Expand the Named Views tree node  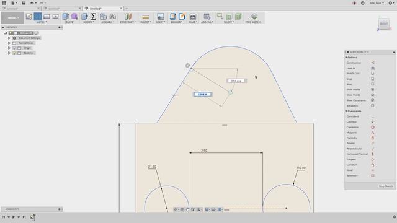coord(9,43)
